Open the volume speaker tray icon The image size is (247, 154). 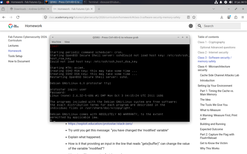(231, 2)
